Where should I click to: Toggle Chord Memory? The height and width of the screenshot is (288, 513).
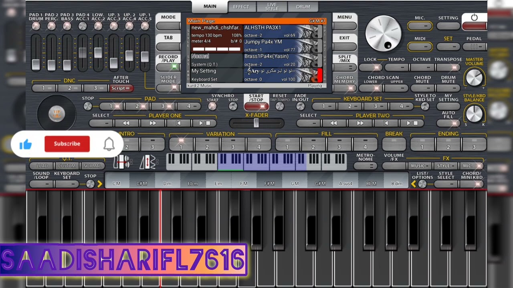(345, 88)
